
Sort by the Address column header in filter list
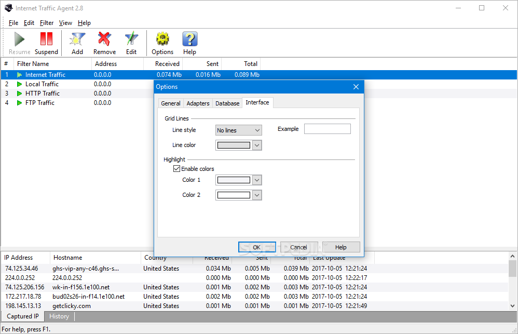118,64
